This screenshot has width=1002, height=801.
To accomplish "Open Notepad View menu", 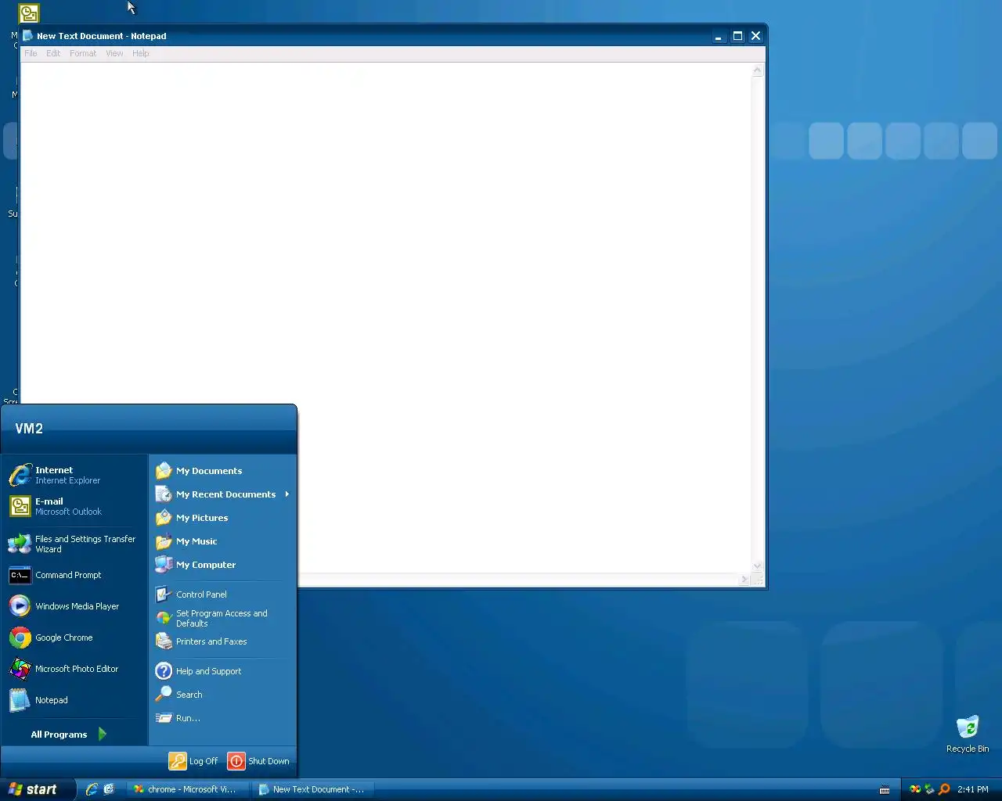I will (x=114, y=53).
